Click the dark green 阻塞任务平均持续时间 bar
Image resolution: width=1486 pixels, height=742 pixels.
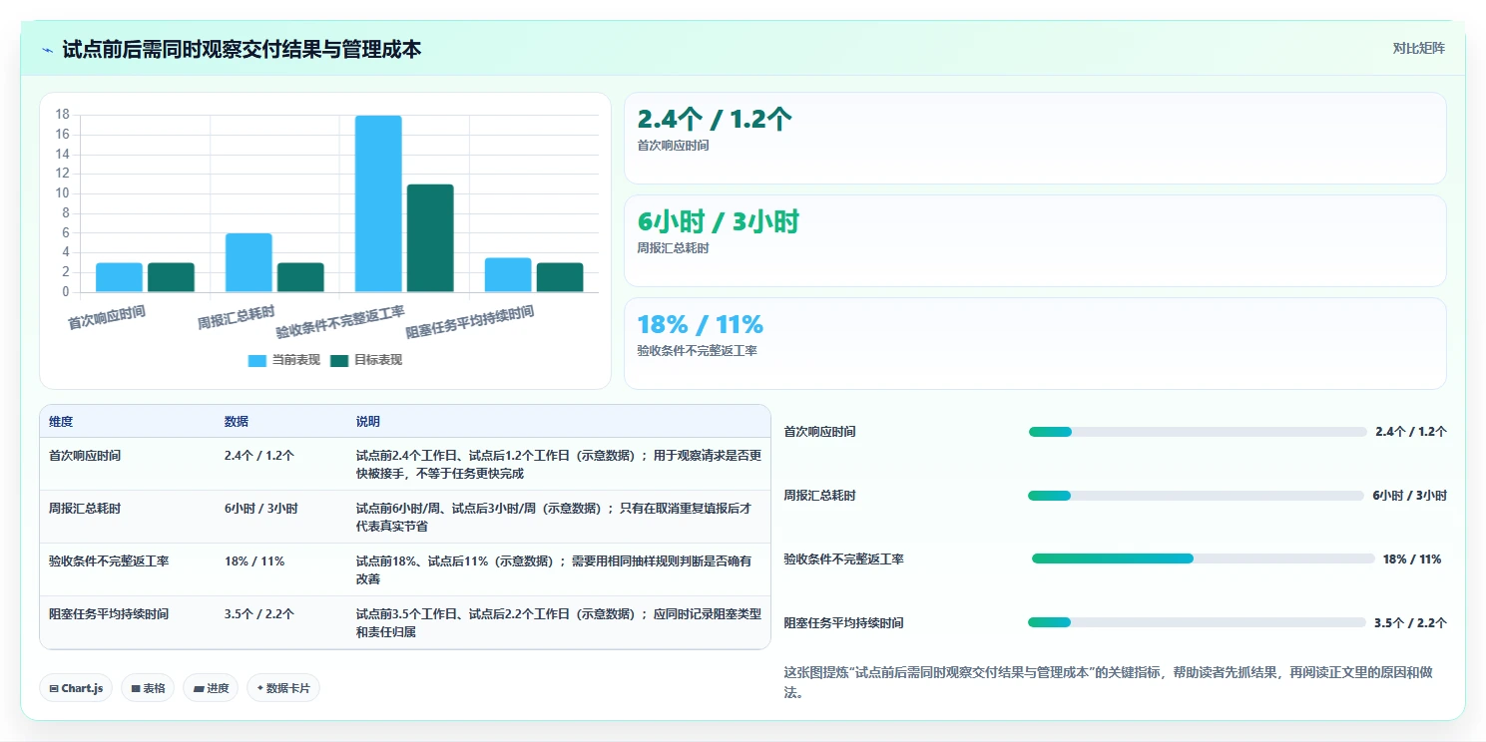(x=560, y=277)
